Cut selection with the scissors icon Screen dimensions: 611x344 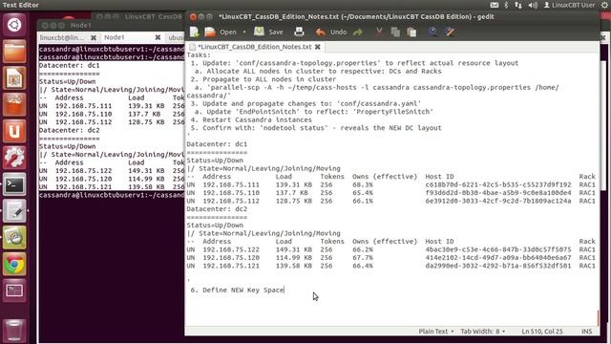point(379,32)
